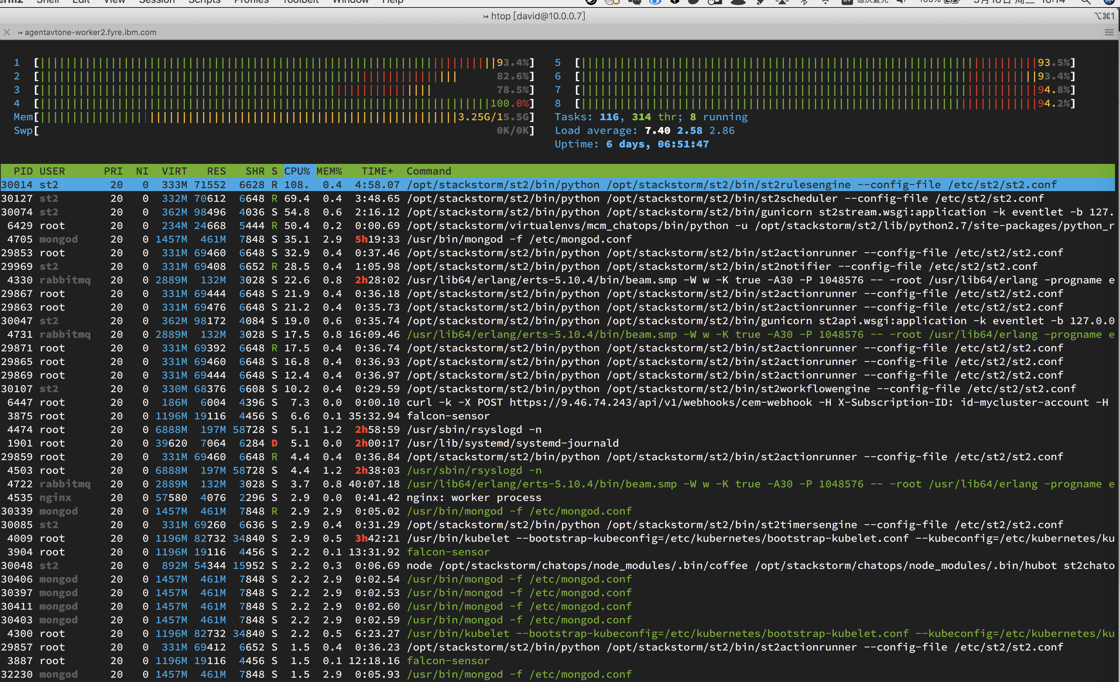Open the tab bar hamburger menu

tap(1108, 32)
